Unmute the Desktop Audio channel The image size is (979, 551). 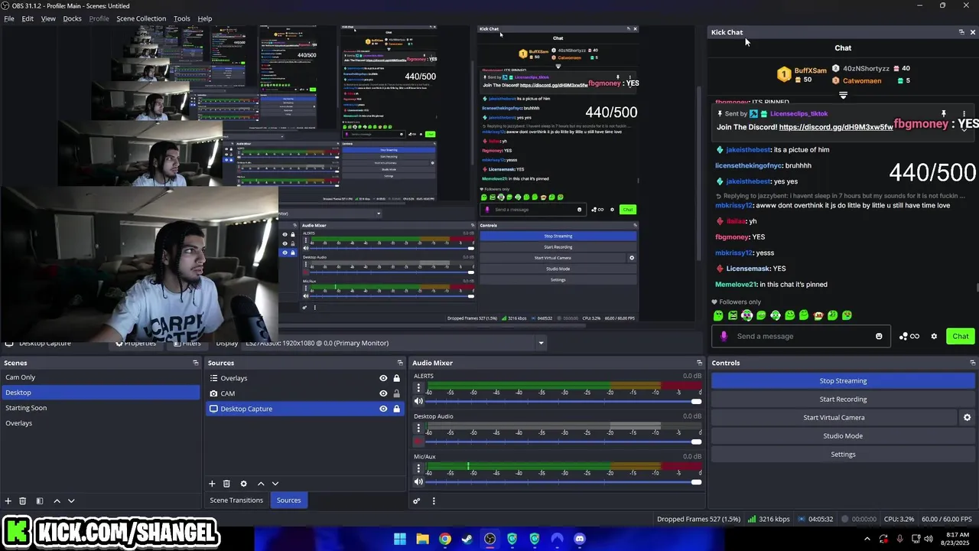coord(418,442)
